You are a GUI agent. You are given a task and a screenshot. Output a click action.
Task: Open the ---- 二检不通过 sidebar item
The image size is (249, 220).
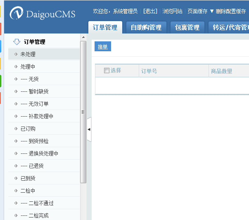pyautogui.click(x=44, y=203)
